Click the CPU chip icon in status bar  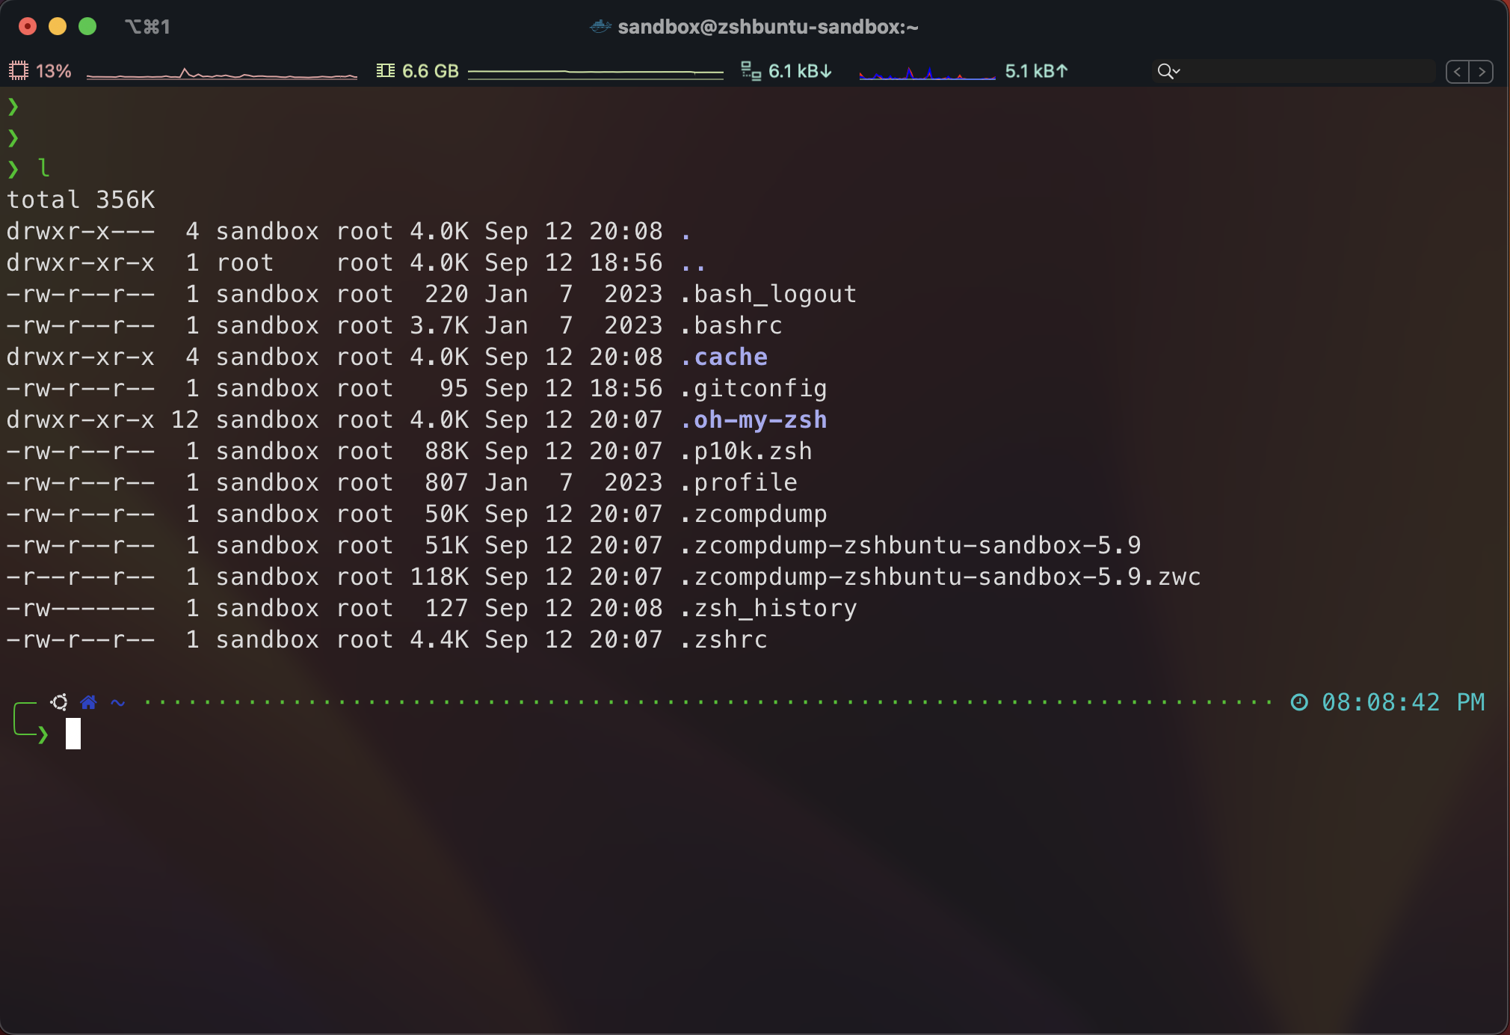(x=18, y=71)
